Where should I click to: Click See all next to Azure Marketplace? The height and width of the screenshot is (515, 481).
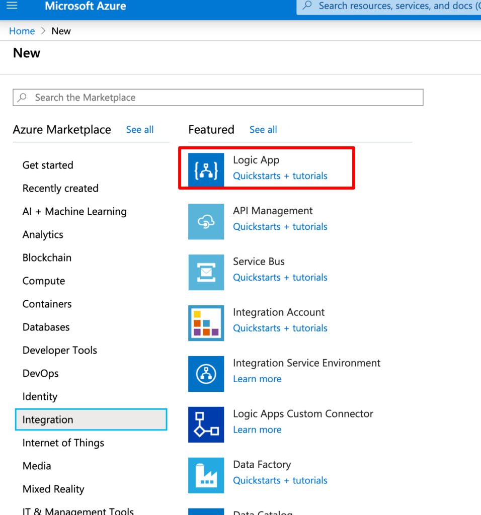click(x=139, y=129)
